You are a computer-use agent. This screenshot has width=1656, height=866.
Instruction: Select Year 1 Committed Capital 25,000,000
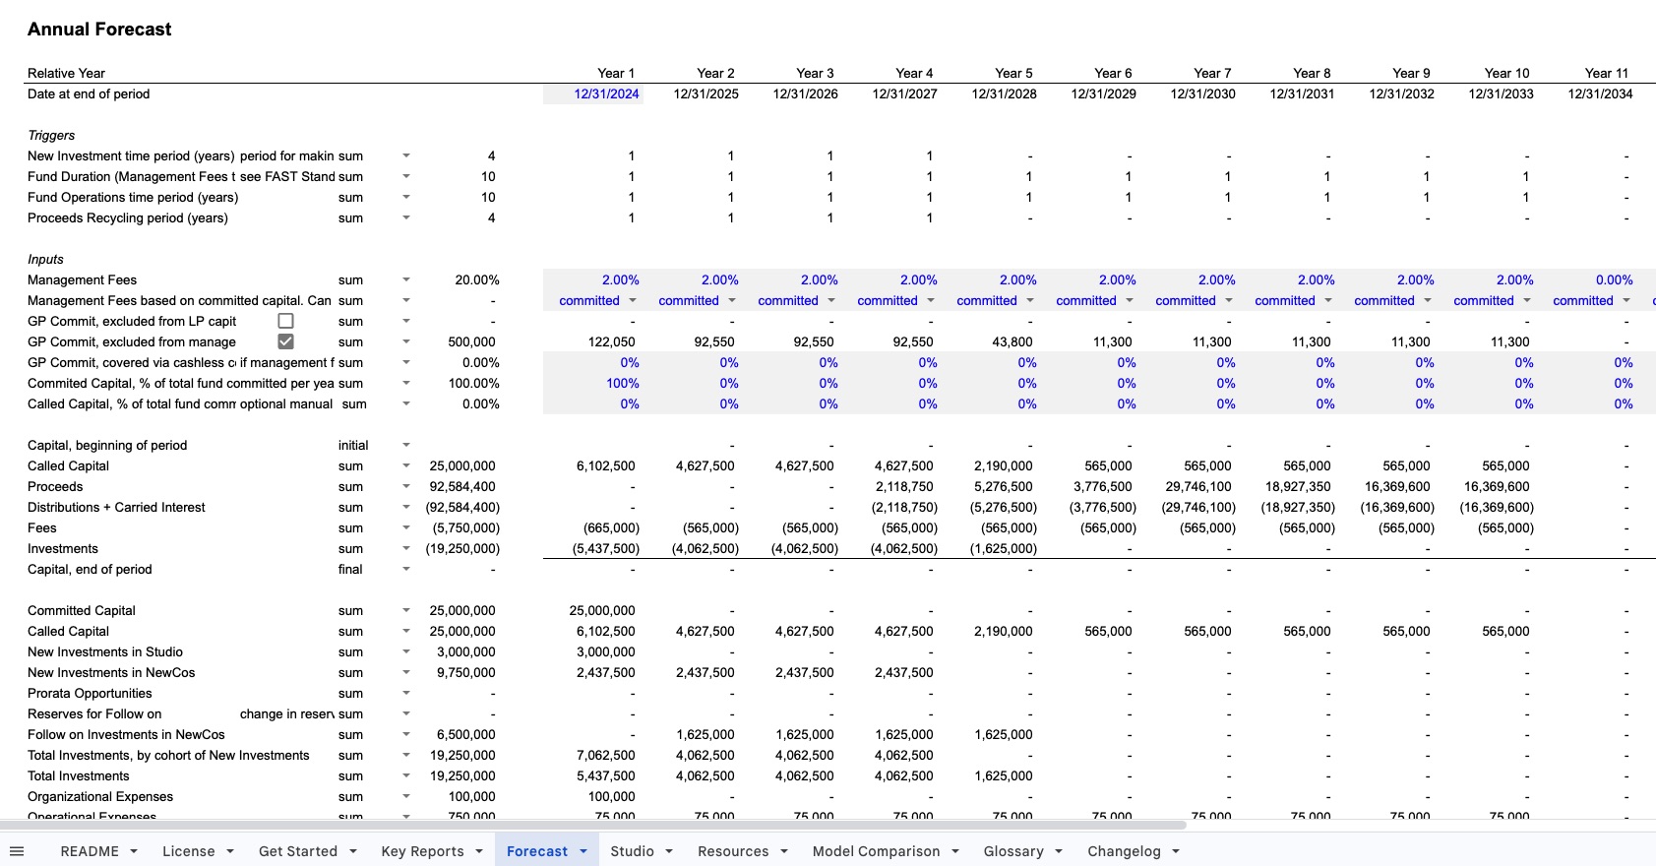click(602, 610)
